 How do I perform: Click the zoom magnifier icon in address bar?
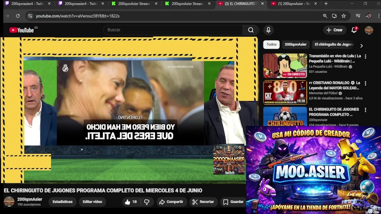pyautogui.click(x=325, y=16)
